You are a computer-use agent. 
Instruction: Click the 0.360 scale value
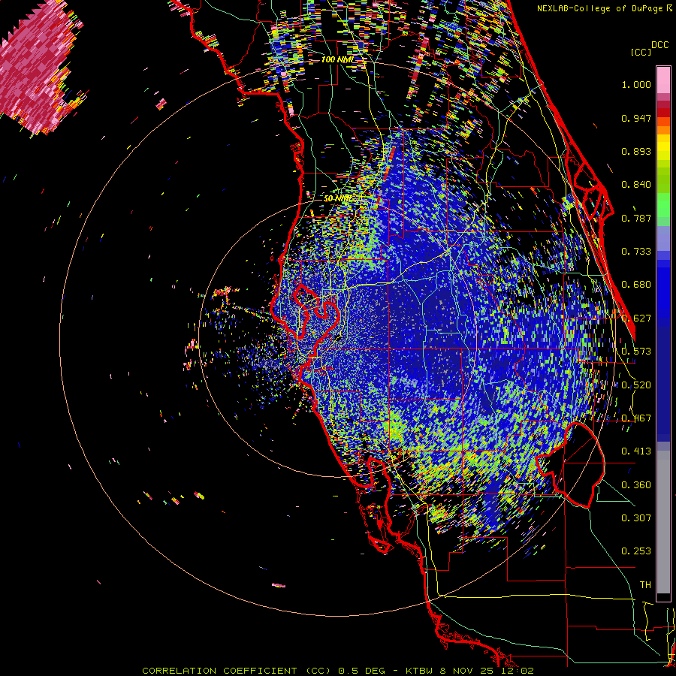(x=636, y=485)
